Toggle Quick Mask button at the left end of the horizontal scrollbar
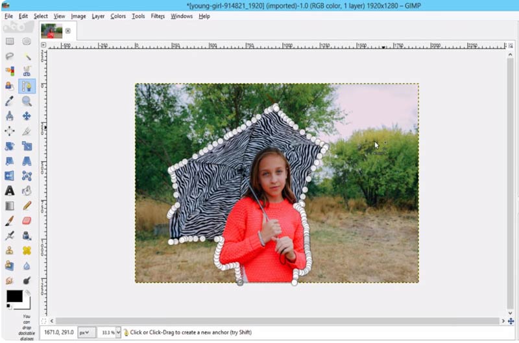 (x=43, y=321)
